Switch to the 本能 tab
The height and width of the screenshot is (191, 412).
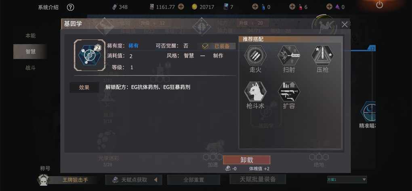(30, 36)
